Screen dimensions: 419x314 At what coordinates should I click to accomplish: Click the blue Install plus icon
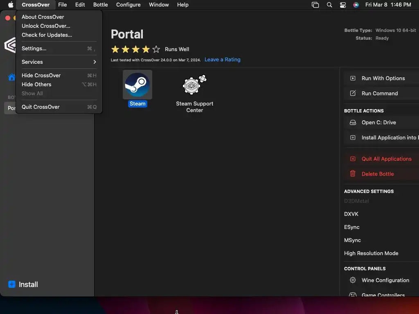pos(12,285)
